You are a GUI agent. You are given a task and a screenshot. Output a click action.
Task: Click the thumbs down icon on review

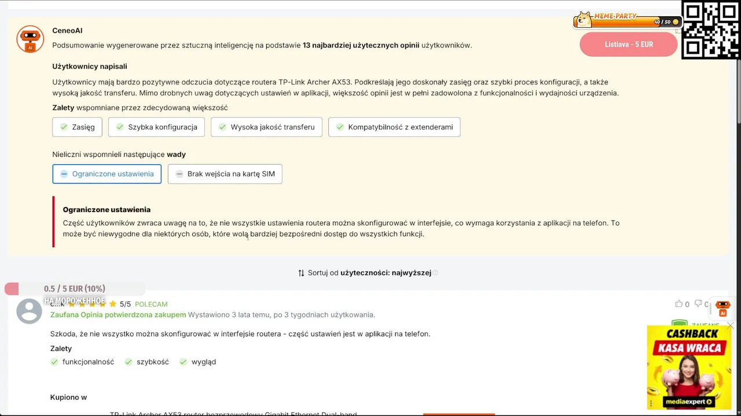[698, 304]
